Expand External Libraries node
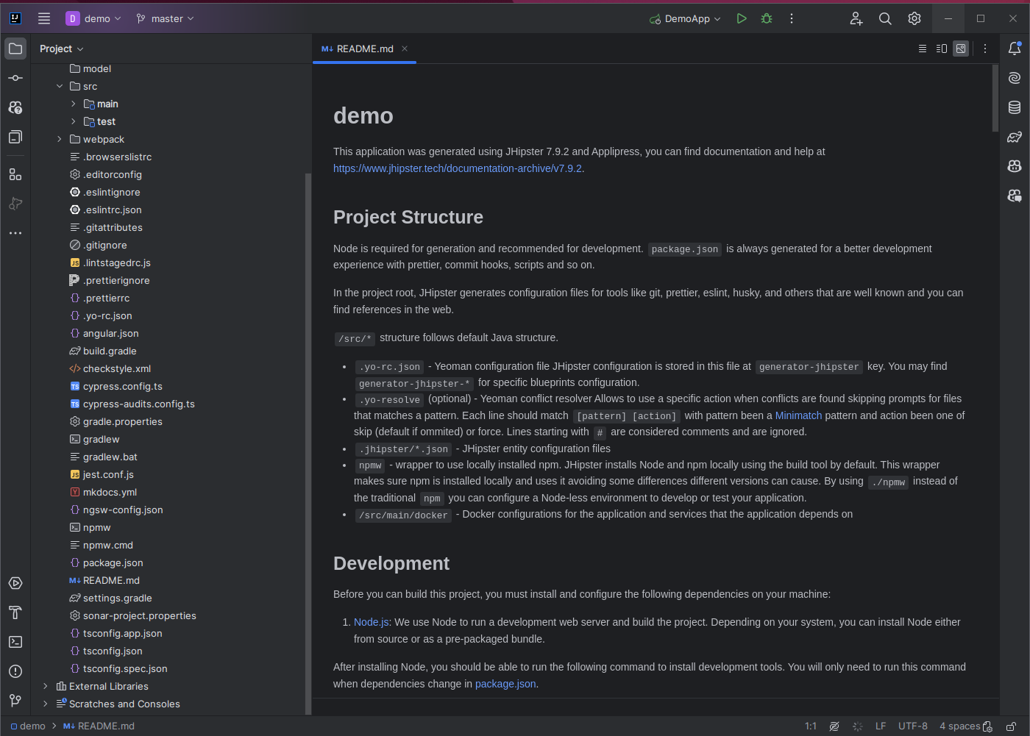Viewport: 1030px width, 736px height. (46, 686)
